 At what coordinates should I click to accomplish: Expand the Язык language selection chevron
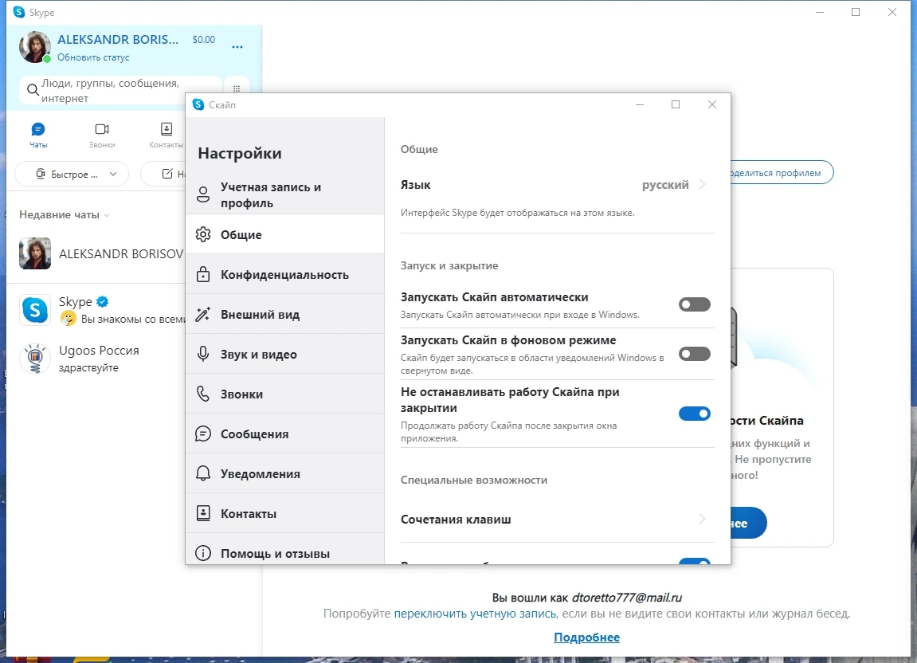coord(703,185)
